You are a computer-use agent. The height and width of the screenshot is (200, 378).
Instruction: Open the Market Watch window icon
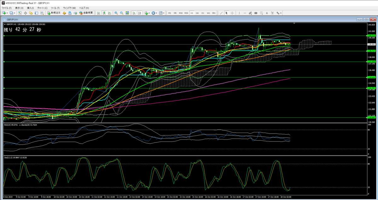coord(20,13)
